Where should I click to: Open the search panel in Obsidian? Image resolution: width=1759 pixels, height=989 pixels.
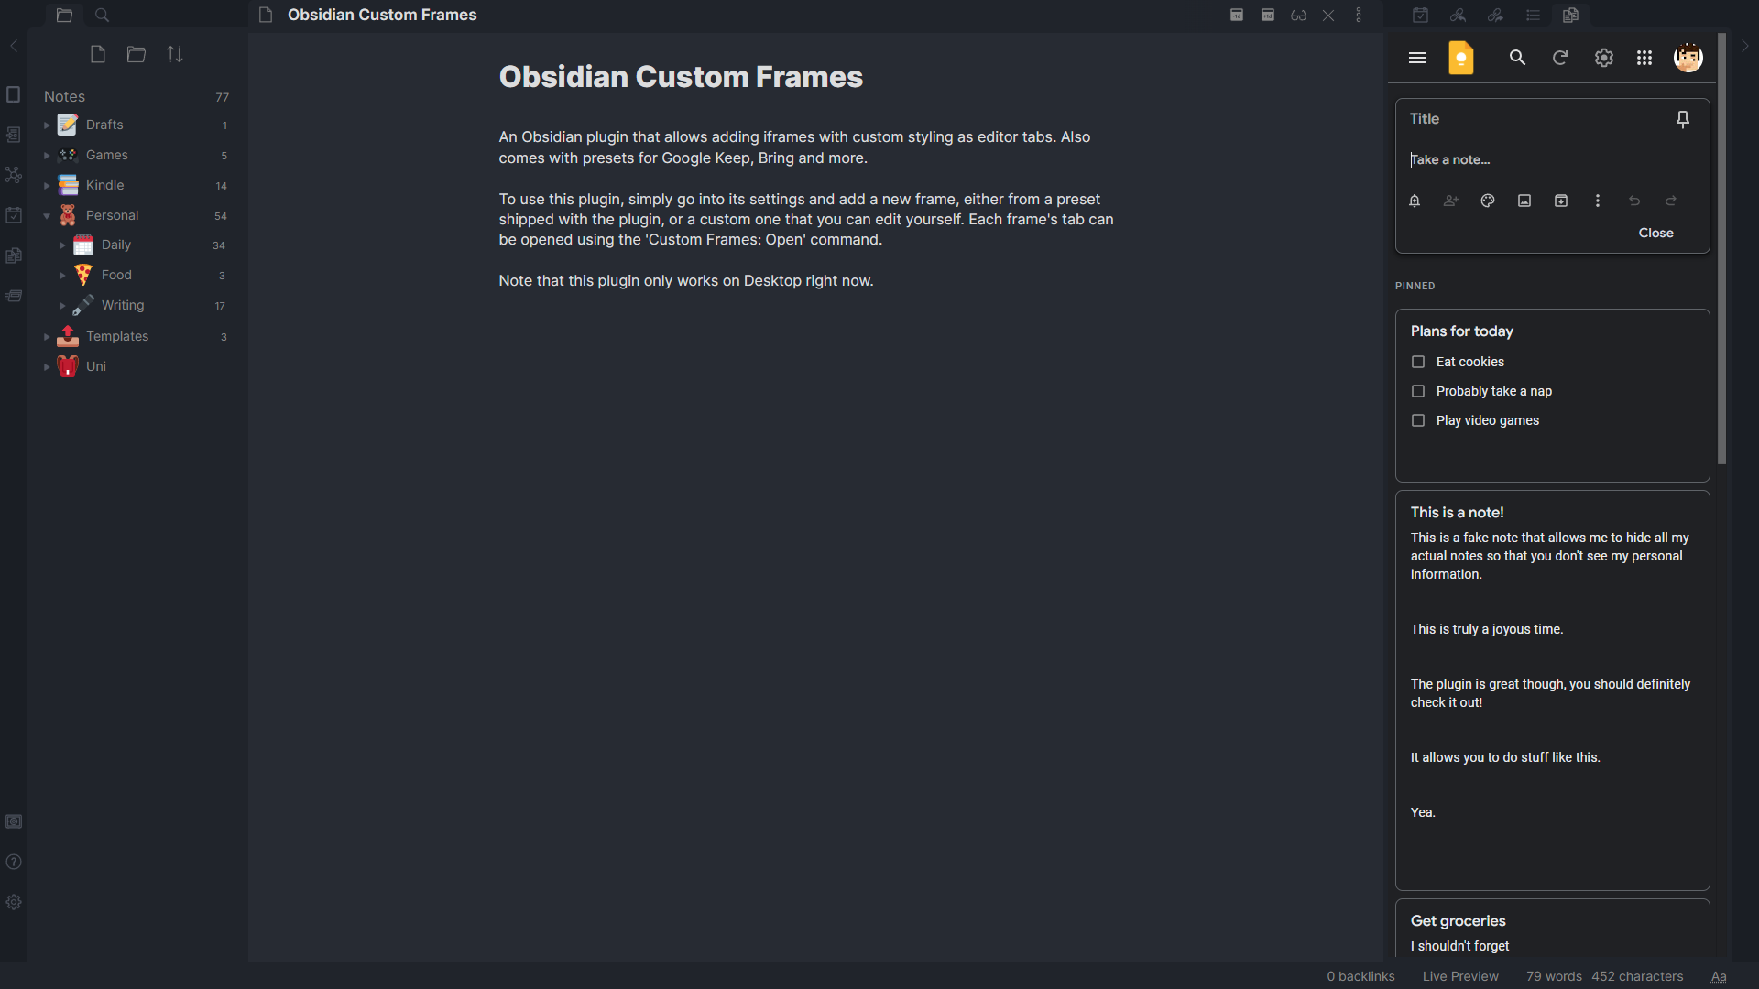[x=103, y=15]
